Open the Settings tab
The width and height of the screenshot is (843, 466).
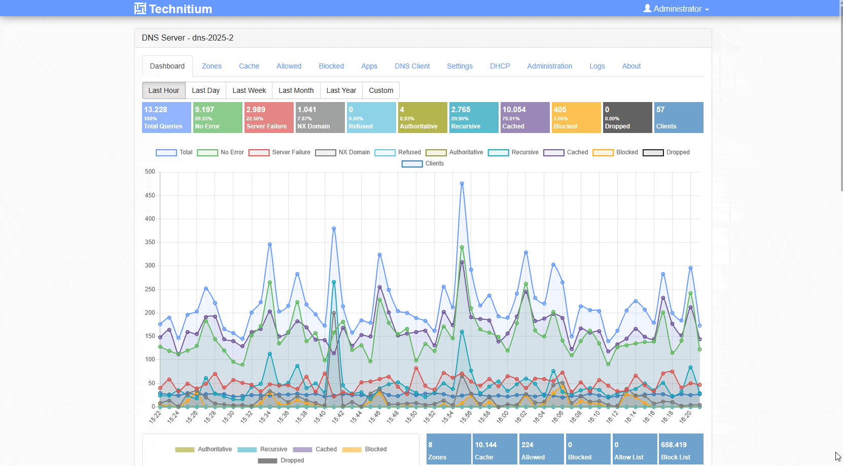(x=460, y=66)
